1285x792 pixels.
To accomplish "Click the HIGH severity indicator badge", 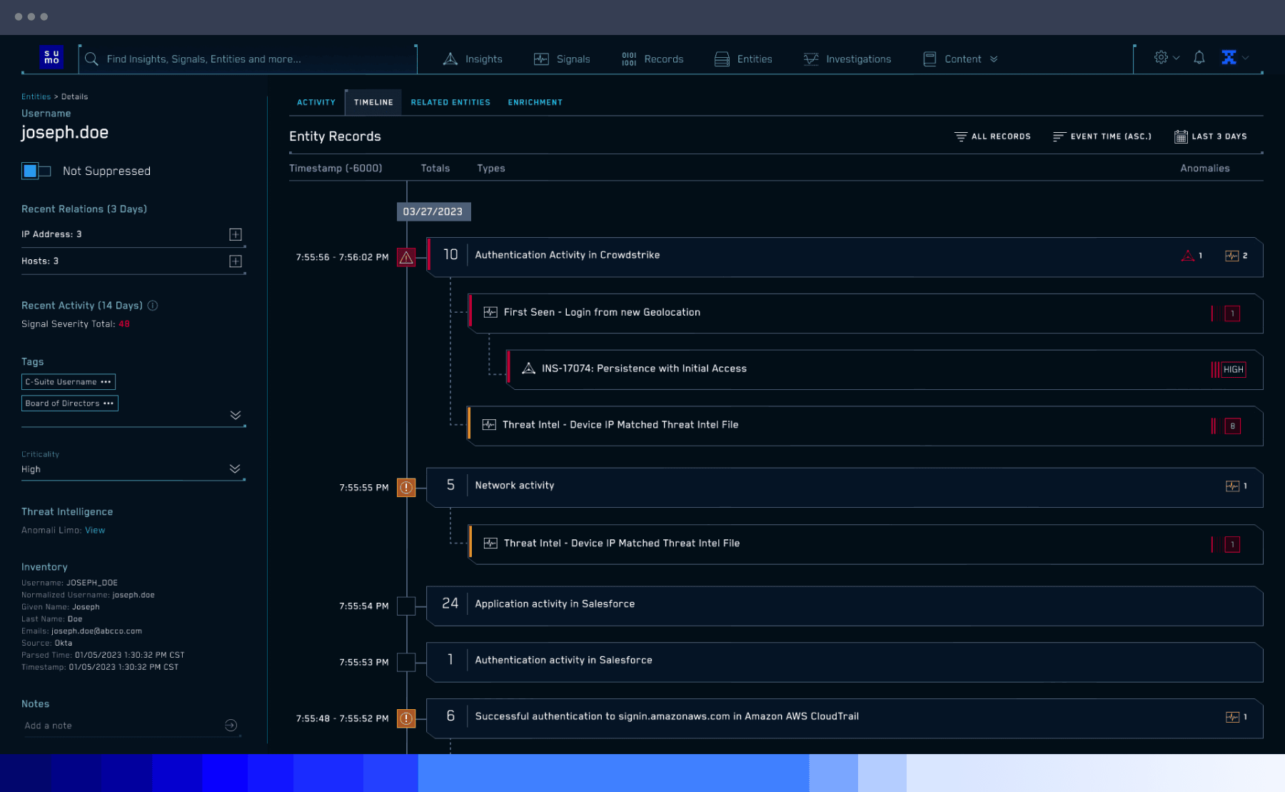I will pos(1233,370).
